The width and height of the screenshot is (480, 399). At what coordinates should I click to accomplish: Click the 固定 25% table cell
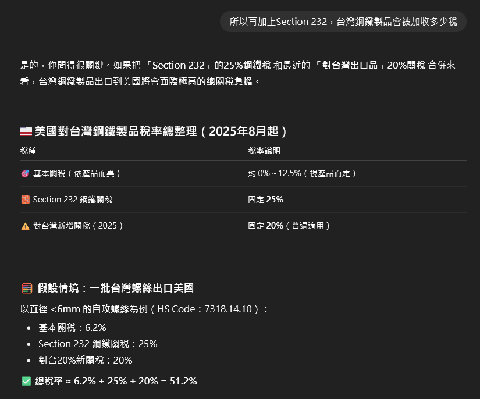(265, 199)
